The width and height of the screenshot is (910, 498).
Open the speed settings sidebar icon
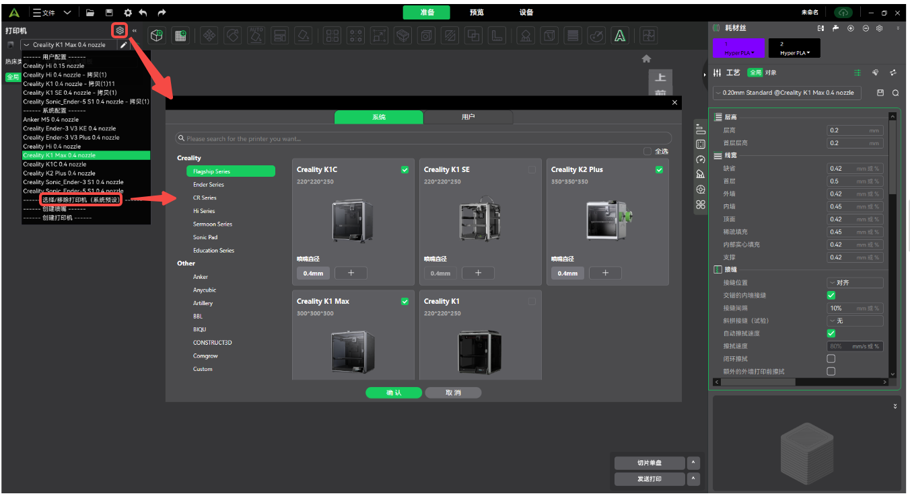tap(701, 159)
